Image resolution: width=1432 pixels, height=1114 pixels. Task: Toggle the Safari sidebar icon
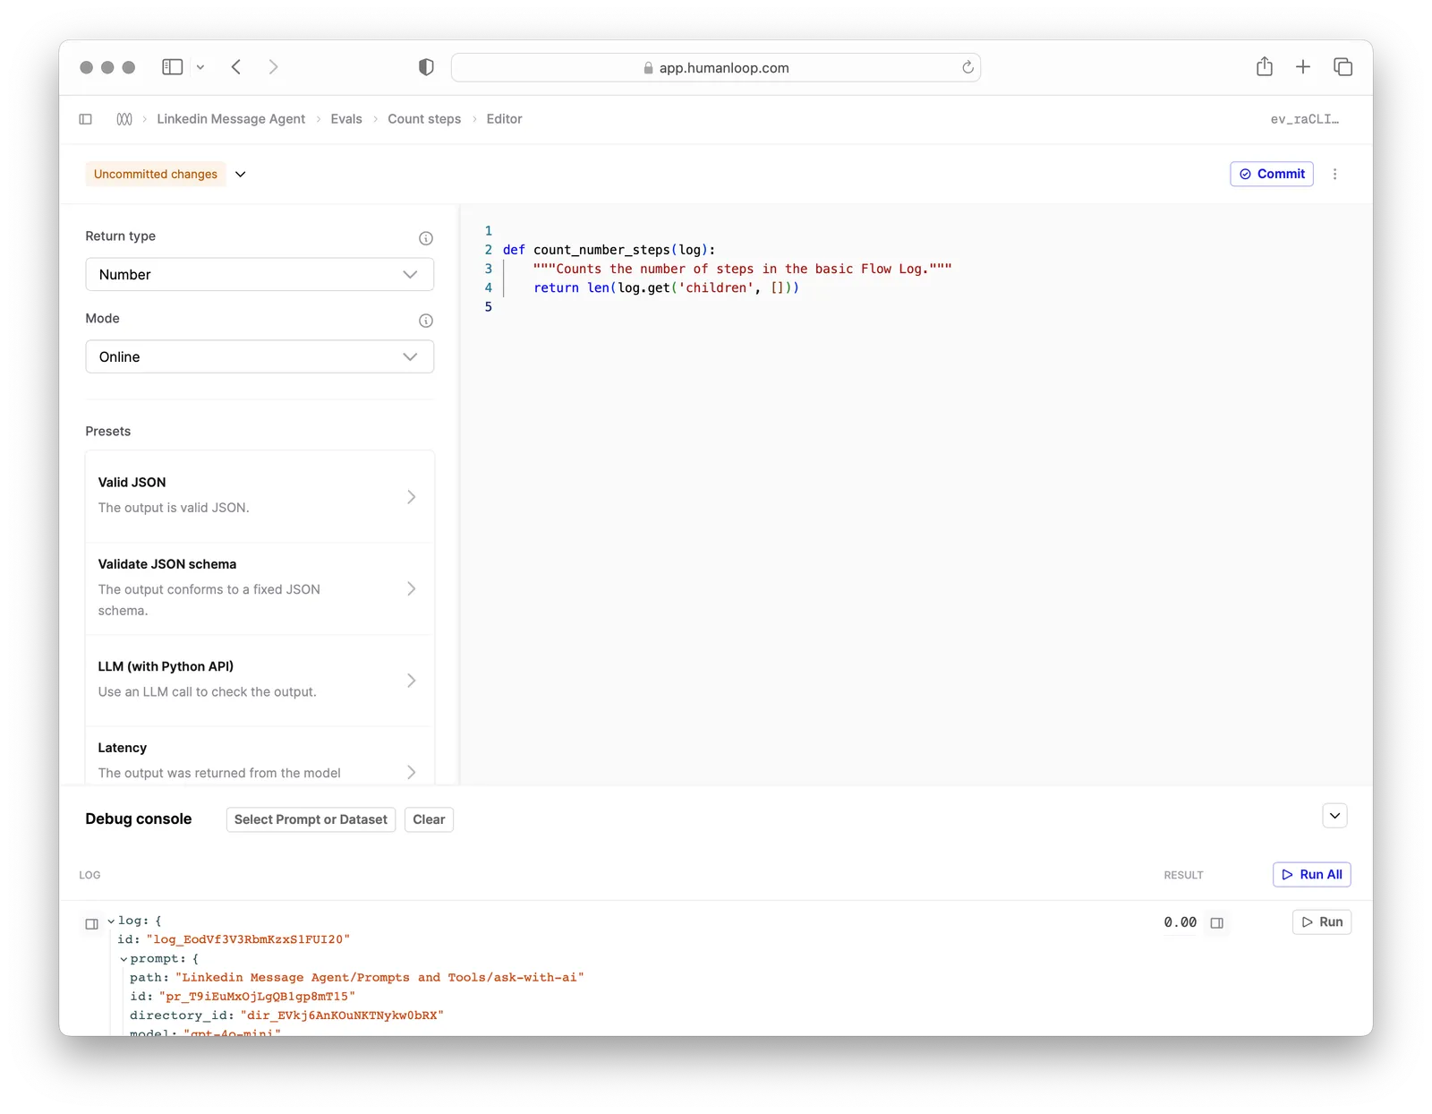coord(172,67)
